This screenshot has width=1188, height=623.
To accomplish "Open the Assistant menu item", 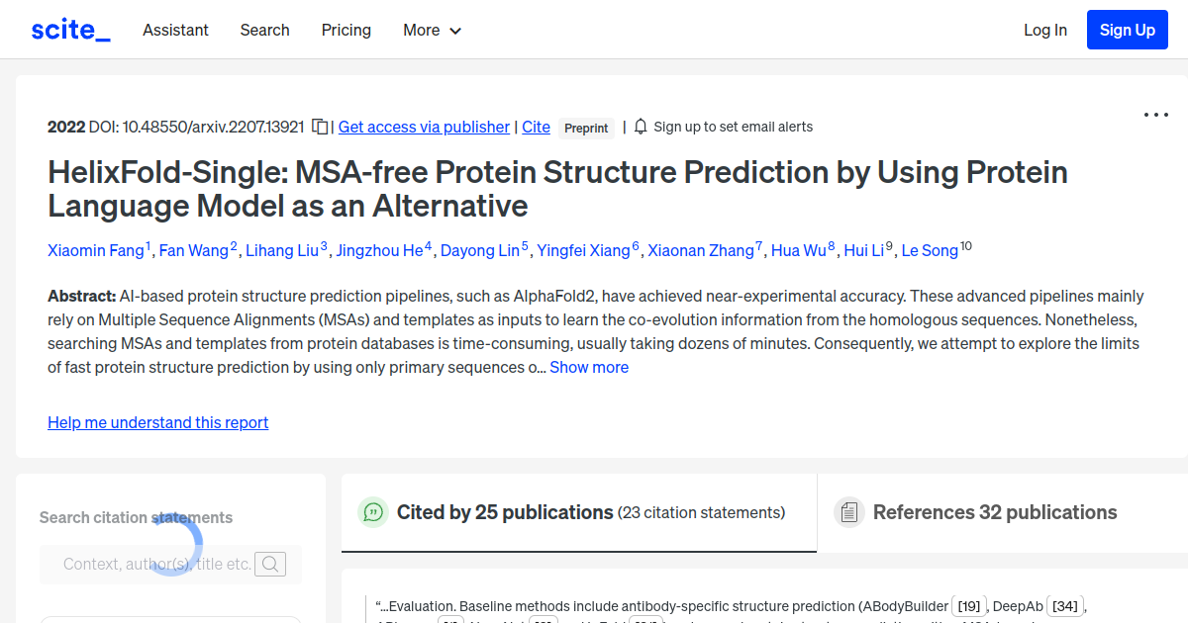I will click(175, 30).
